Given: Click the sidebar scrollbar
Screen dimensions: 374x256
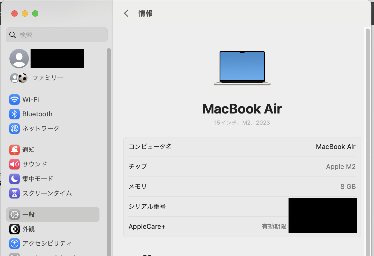Looking at the screenshot, I should [x=109, y=152].
